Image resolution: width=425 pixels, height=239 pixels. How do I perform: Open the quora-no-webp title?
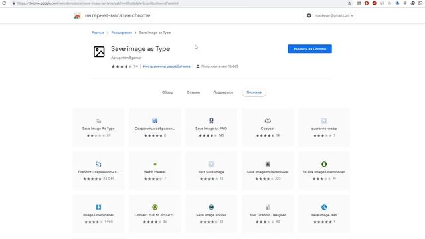pos(324,129)
